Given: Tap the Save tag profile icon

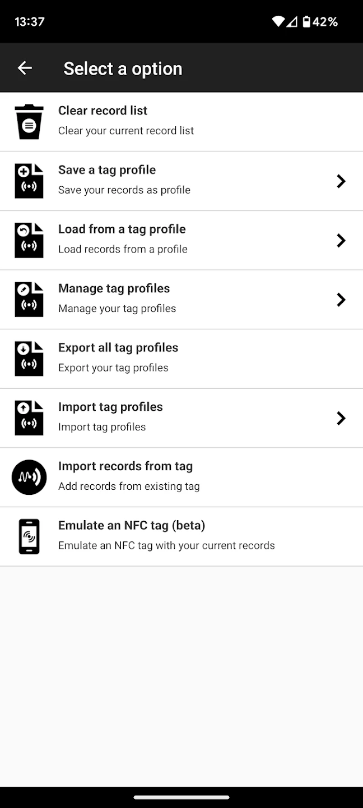Looking at the screenshot, I should [x=29, y=181].
